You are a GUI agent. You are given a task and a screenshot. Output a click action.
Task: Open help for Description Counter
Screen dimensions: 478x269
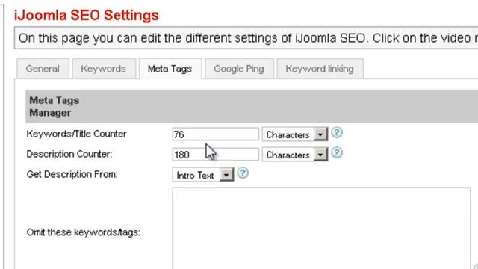[337, 152]
